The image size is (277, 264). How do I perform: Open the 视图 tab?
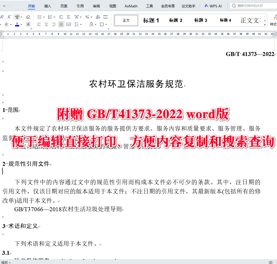pyautogui.click(x=113, y=6)
